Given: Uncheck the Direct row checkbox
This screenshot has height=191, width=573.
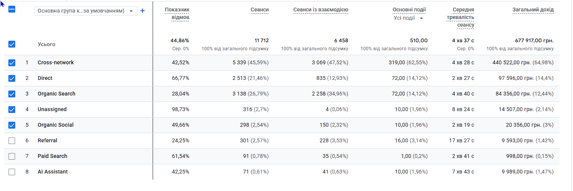Looking at the screenshot, I should click(12, 78).
